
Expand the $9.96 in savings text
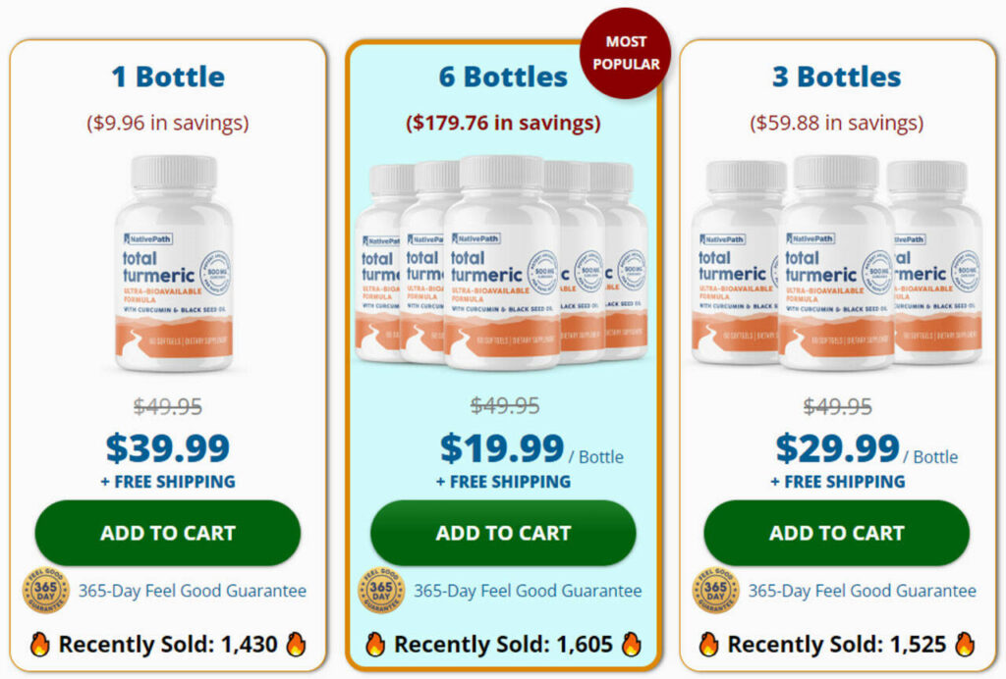pyautogui.click(x=168, y=123)
